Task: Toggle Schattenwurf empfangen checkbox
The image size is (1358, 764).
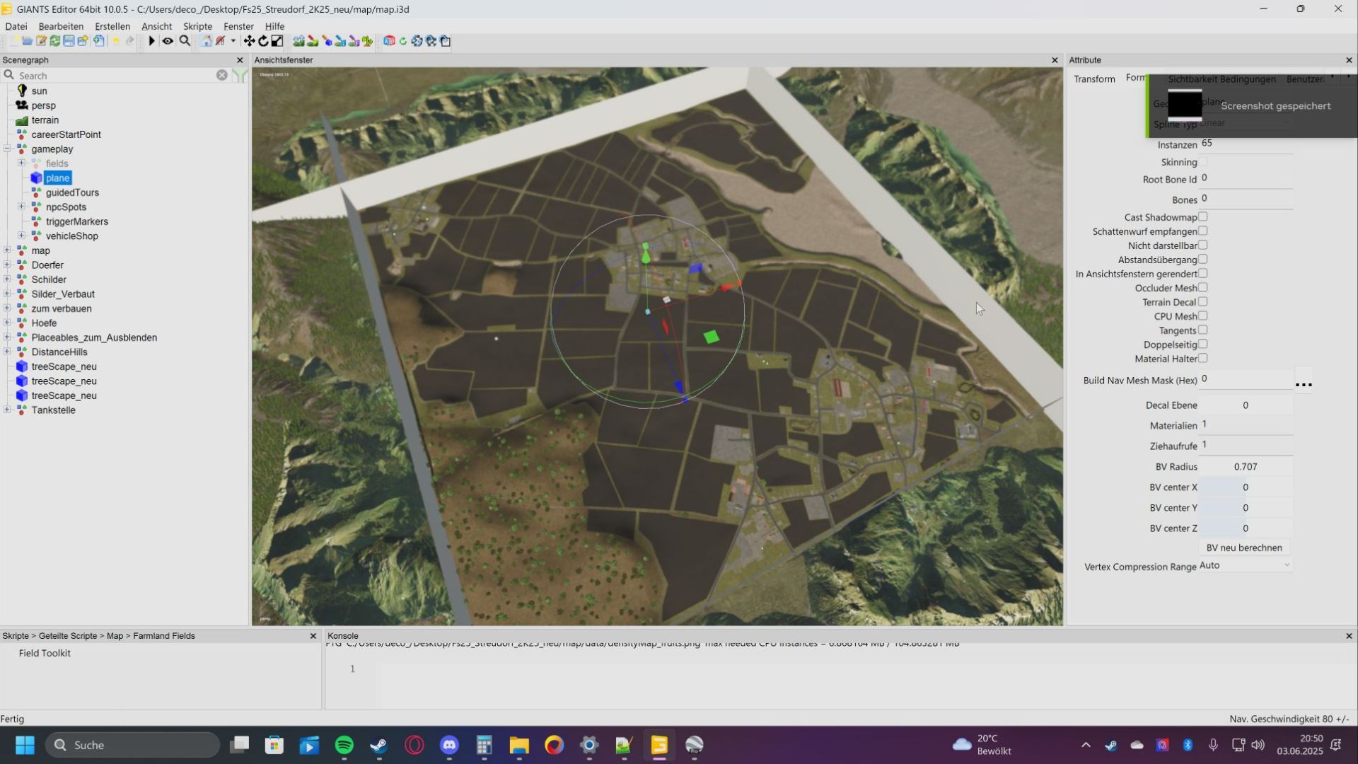Action: click(x=1203, y=231)
